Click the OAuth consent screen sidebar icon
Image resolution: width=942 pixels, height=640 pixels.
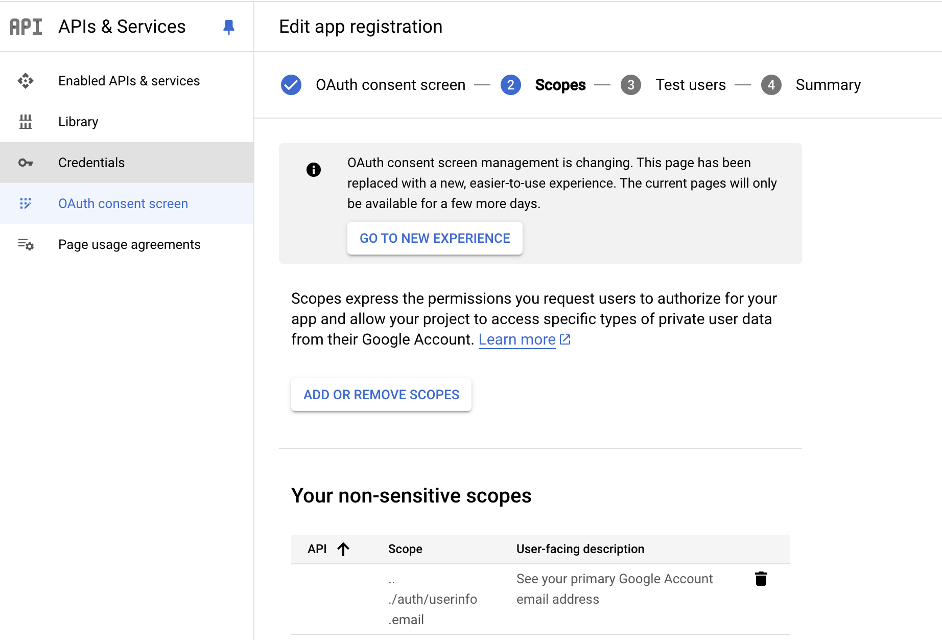(26, 203)
